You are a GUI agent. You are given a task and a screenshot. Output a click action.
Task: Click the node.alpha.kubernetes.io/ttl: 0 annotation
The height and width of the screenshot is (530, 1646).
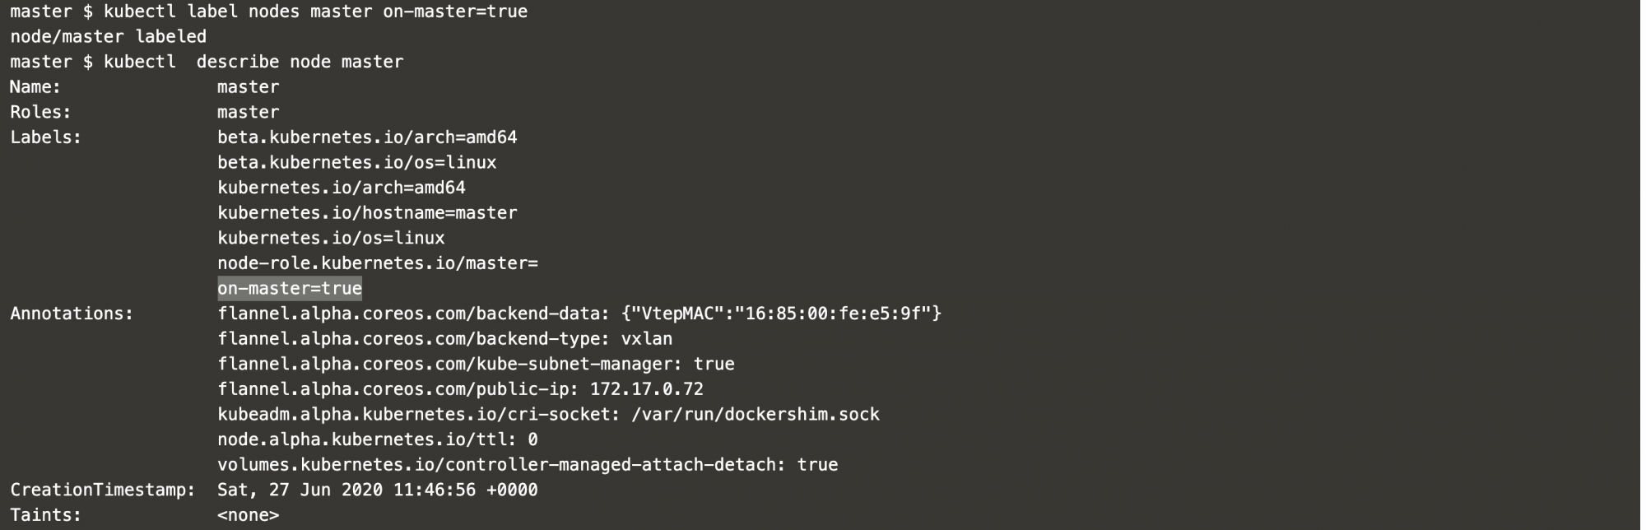coord(378,439)
